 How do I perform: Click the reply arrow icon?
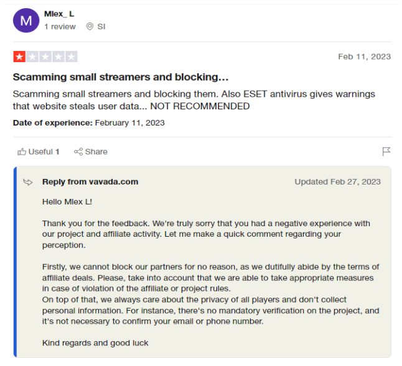(x=28, y=182)
